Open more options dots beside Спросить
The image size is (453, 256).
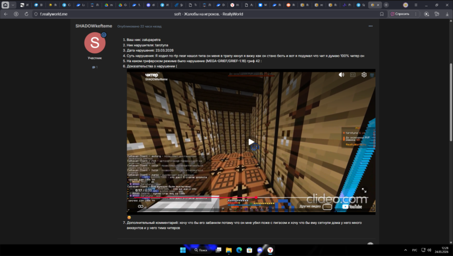[416, 14]
